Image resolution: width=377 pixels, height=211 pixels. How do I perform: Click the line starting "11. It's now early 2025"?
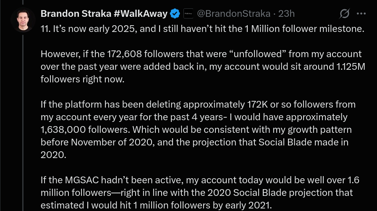tap(202, 29)
